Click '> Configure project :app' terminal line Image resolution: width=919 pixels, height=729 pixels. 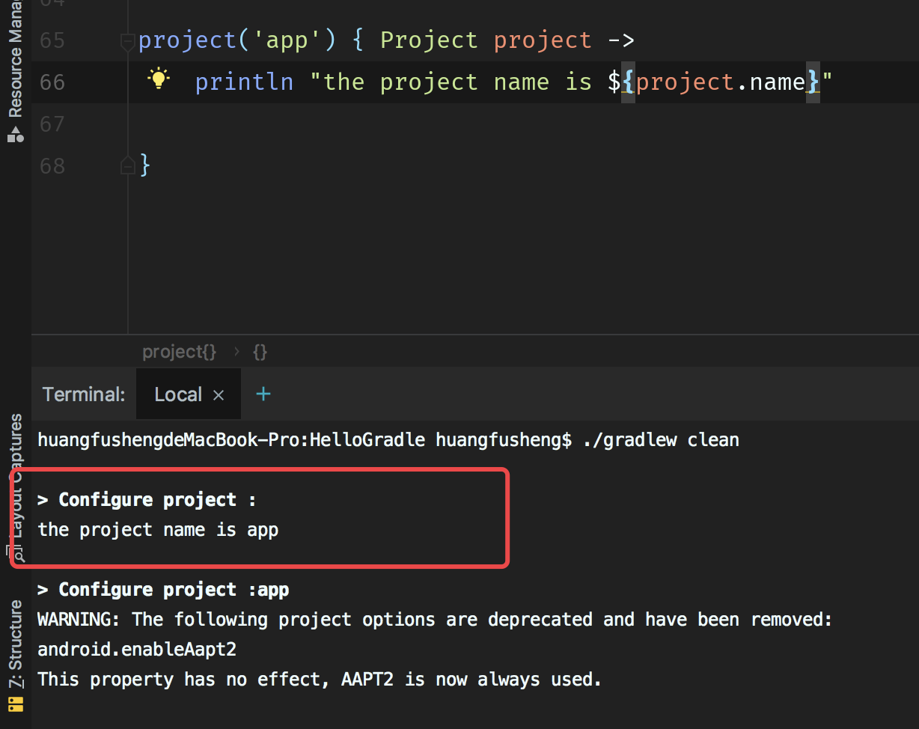coord(163,590)
